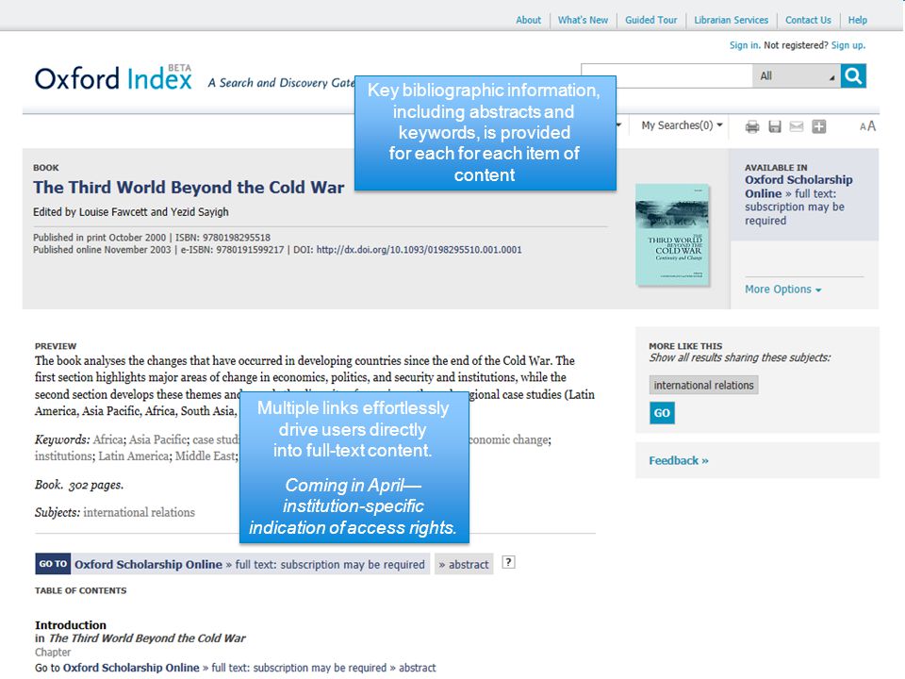Click in the search input field
The width and height of the screenshot is (905, 679).
(x=666, y=75)
